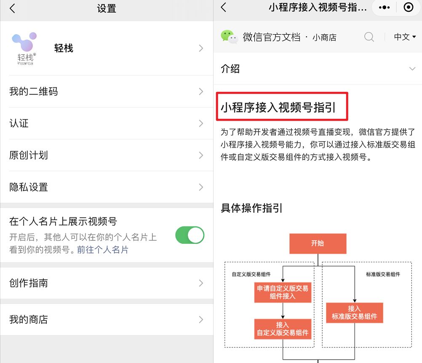
Task: Tap the chevron next to 隐私设置
Action: 201,187
